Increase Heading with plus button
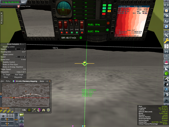Viewport: 169px width, 127px height. [x=25, y=49]
